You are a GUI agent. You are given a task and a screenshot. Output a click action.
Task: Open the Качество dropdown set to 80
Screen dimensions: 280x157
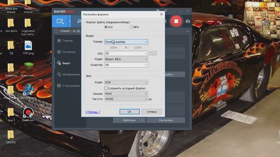pyautogui.click(x=126, y=65)
